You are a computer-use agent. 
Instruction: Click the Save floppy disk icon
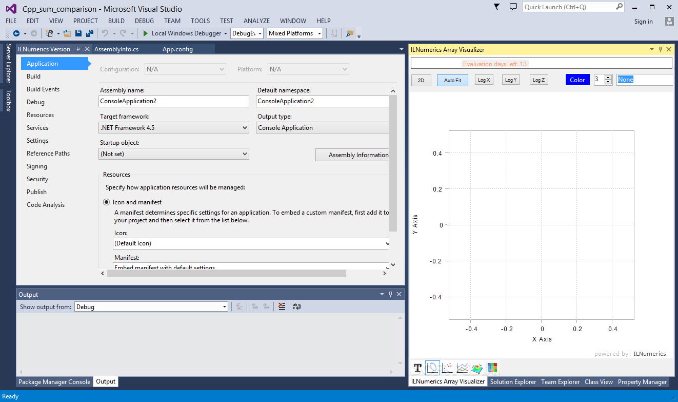coord(78,33)
